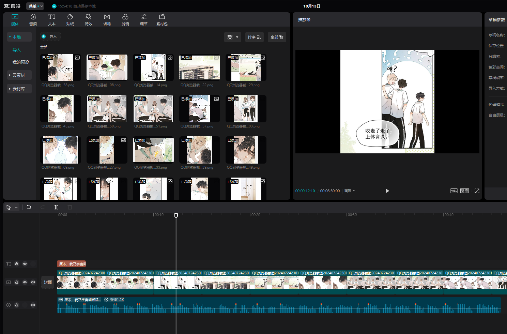Click the 封面 cover button

pos(48,282)
